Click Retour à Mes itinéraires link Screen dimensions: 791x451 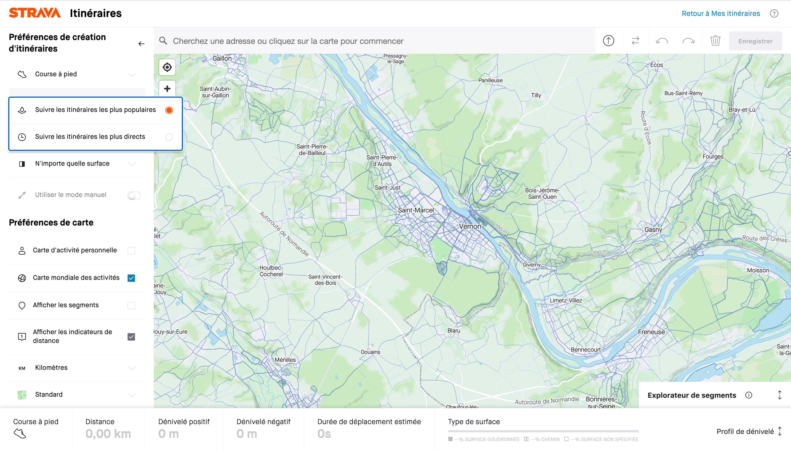[x=721, y=14]
